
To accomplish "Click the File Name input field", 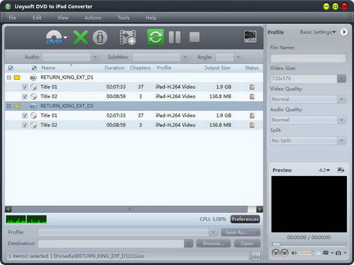I will click(308, 58).
